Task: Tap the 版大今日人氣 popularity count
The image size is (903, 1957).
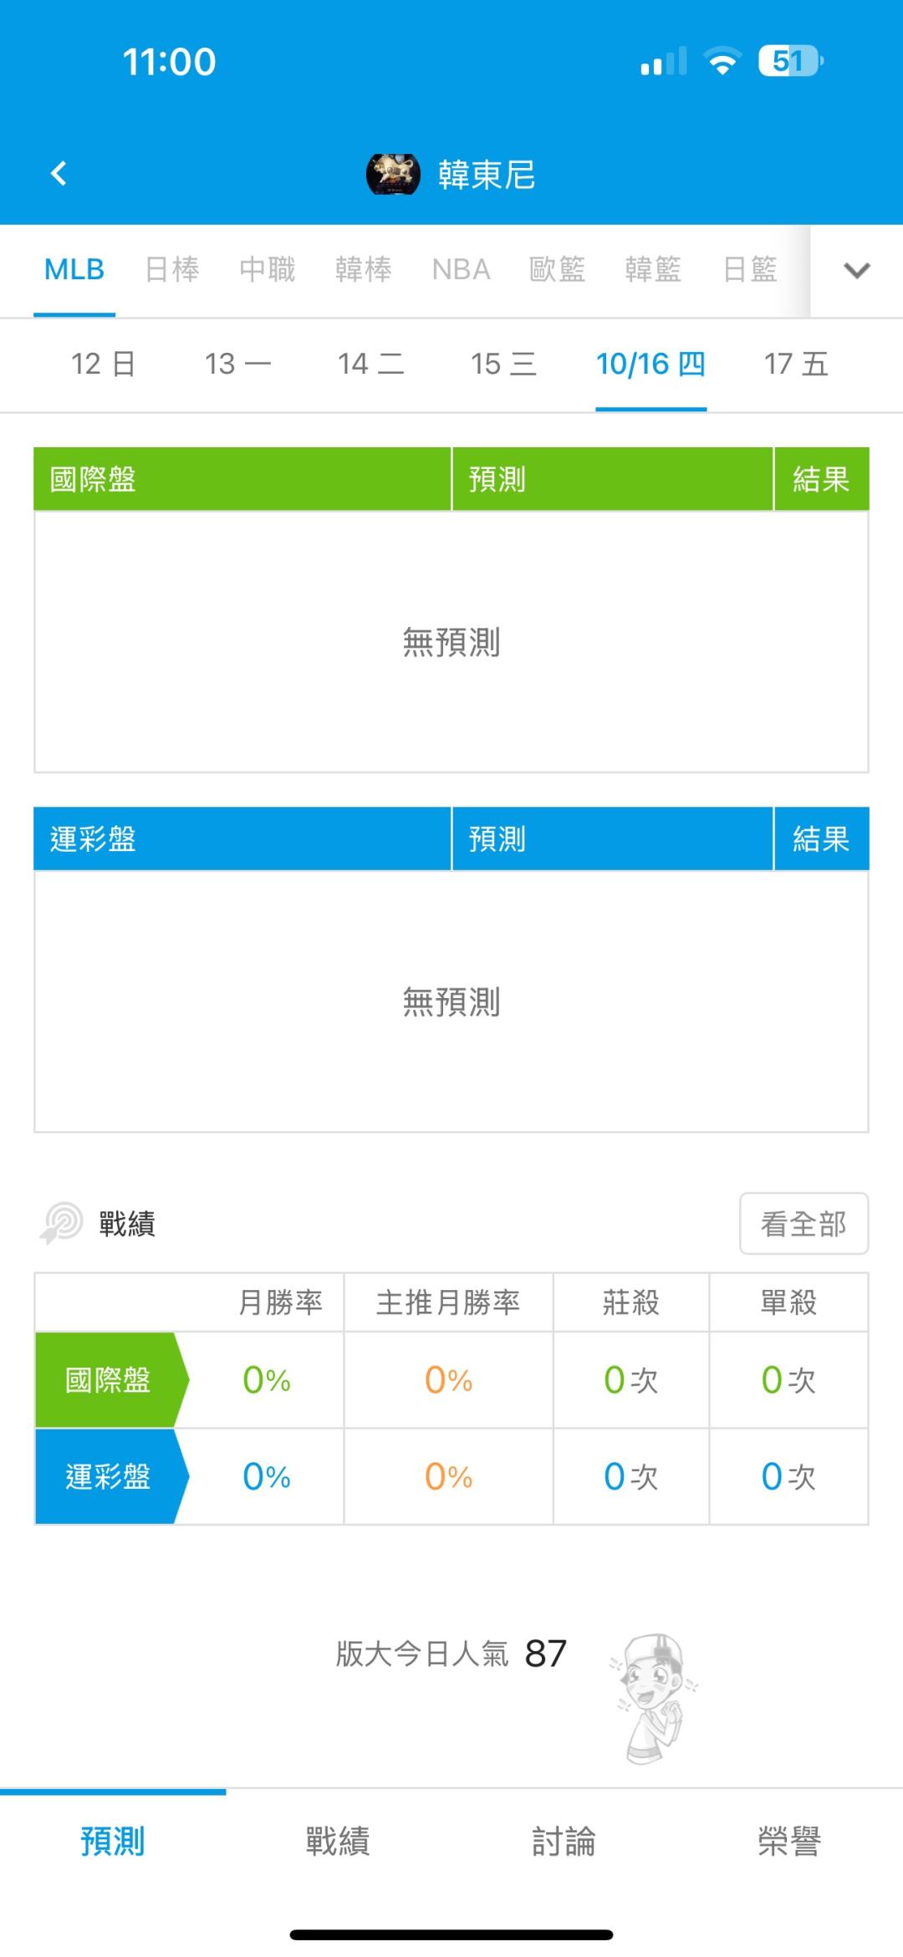Action: coord(545,1654)
